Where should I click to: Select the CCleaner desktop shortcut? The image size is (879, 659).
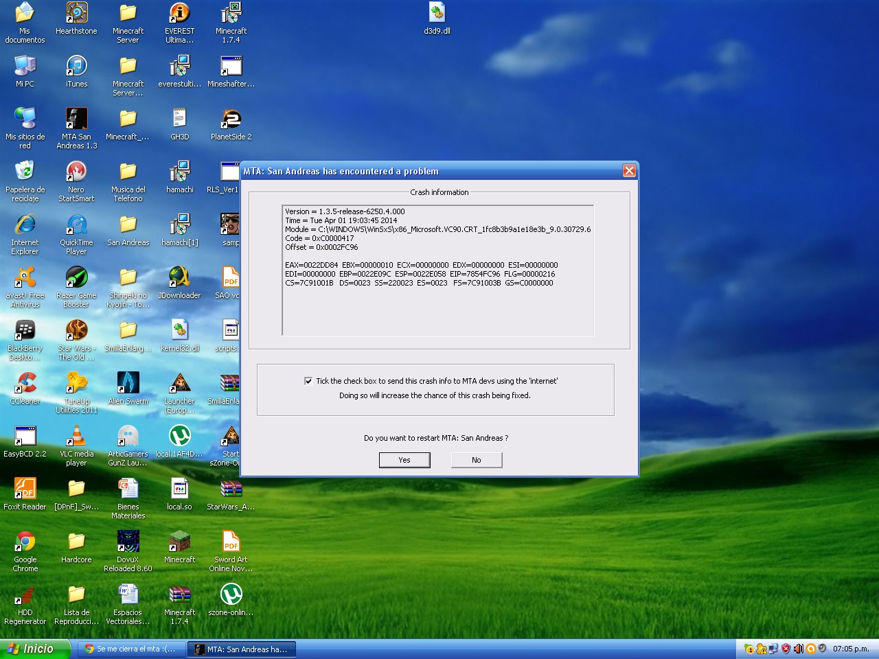tap(25, 389)
